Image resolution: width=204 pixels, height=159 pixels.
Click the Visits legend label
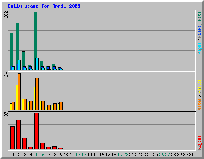[x=200, y=87]
